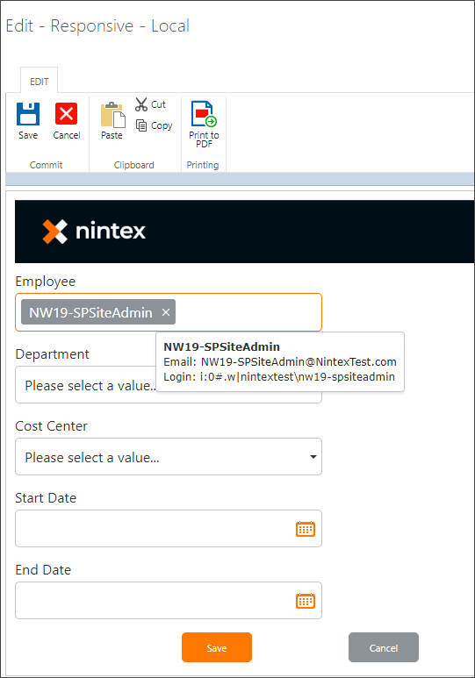Open the Department dropdown
The image size is (475, 678).
coord(169,385)
